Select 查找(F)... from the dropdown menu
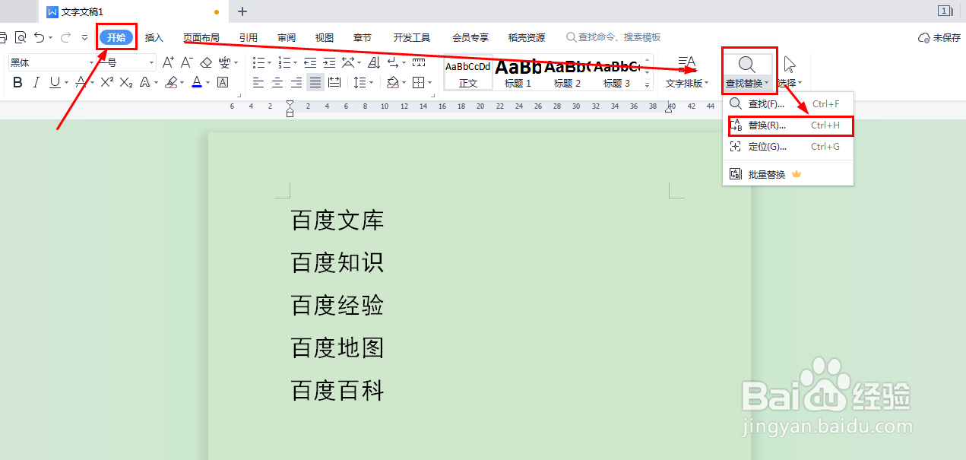 [788, 103]
